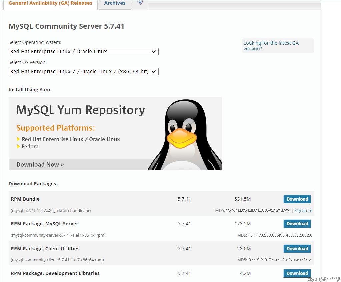The image size is (341, 282).
Task: Expand the Select Operating System dropdown
Action: (x=84, y=52)
